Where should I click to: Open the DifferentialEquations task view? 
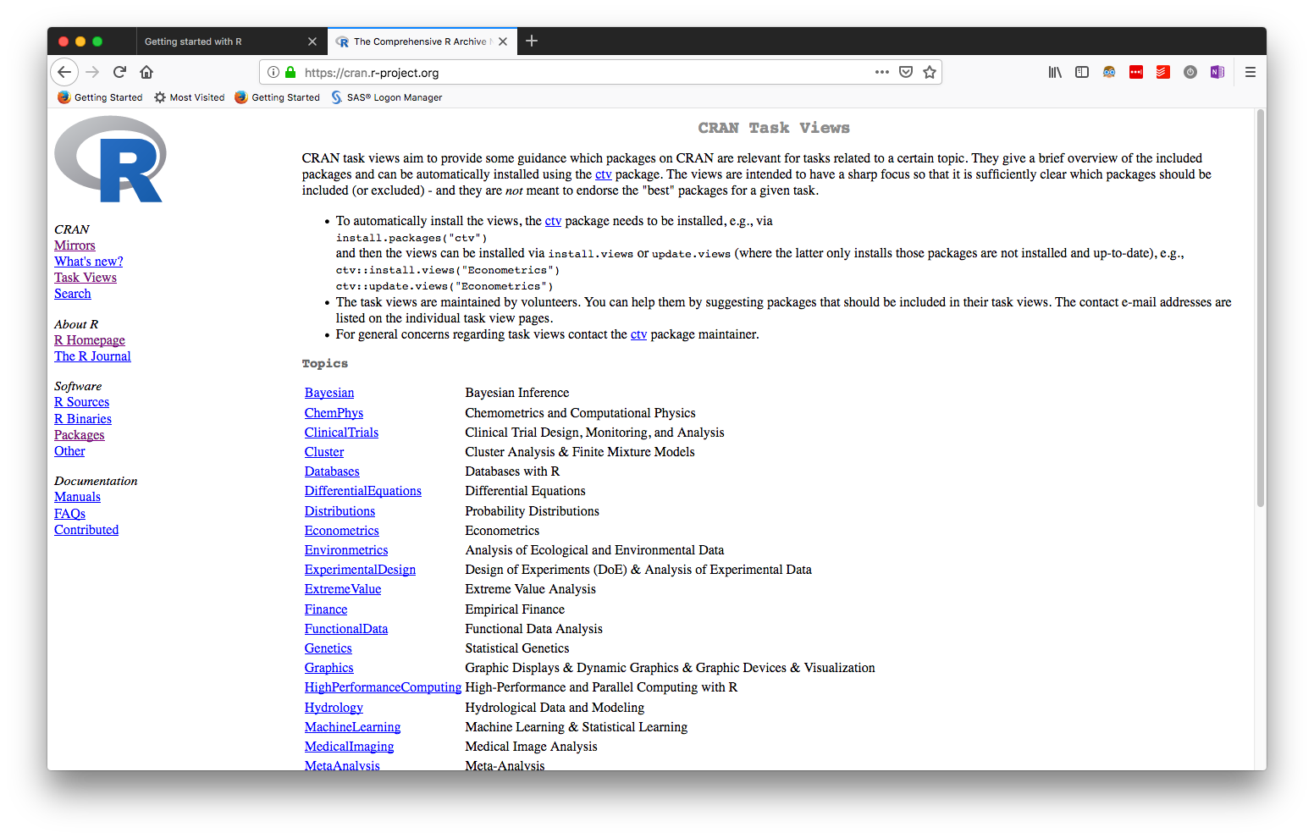click(x=363, y=491)
